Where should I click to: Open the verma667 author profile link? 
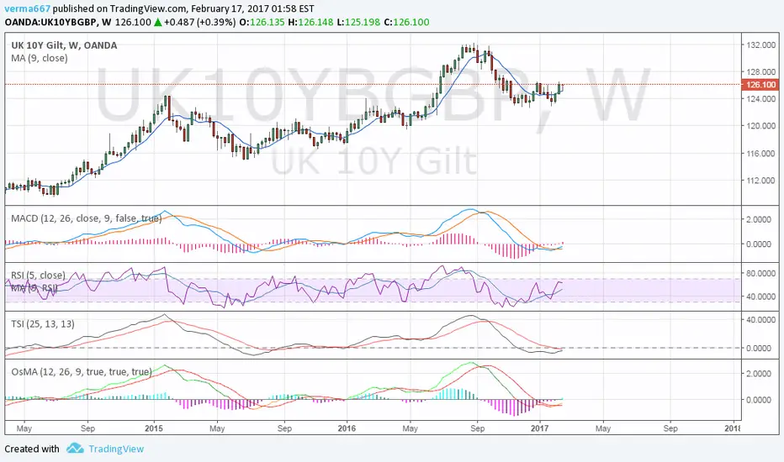pyautogui.click(x=28, y=8)
